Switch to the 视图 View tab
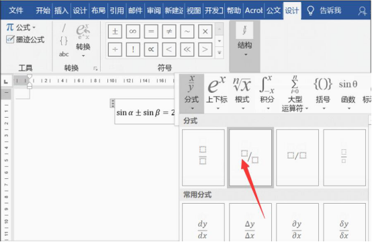The image size is (372, 242). (193, 11)
